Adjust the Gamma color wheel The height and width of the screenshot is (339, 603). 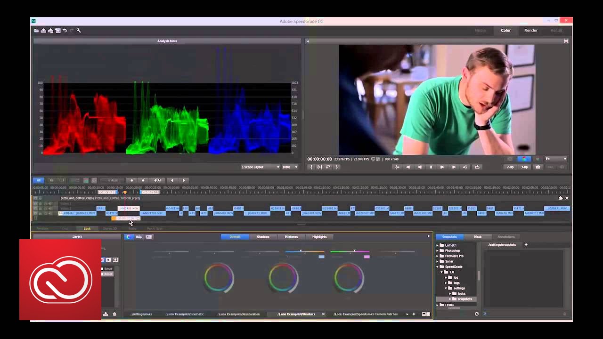click(x=284, y=278)
